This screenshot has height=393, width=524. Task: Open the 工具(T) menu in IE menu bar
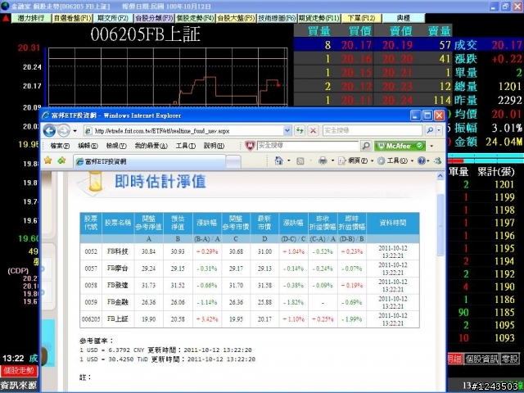click(186, 146)
